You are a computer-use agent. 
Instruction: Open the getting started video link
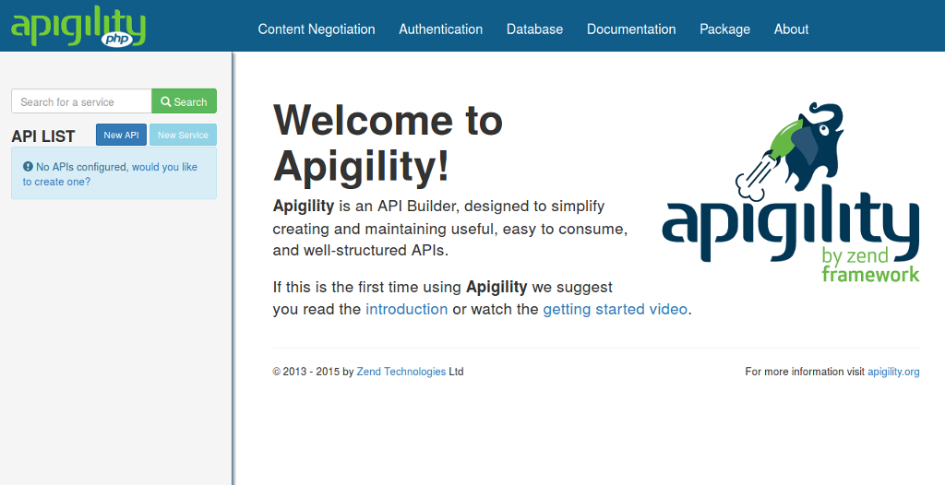tap(615, 309)
